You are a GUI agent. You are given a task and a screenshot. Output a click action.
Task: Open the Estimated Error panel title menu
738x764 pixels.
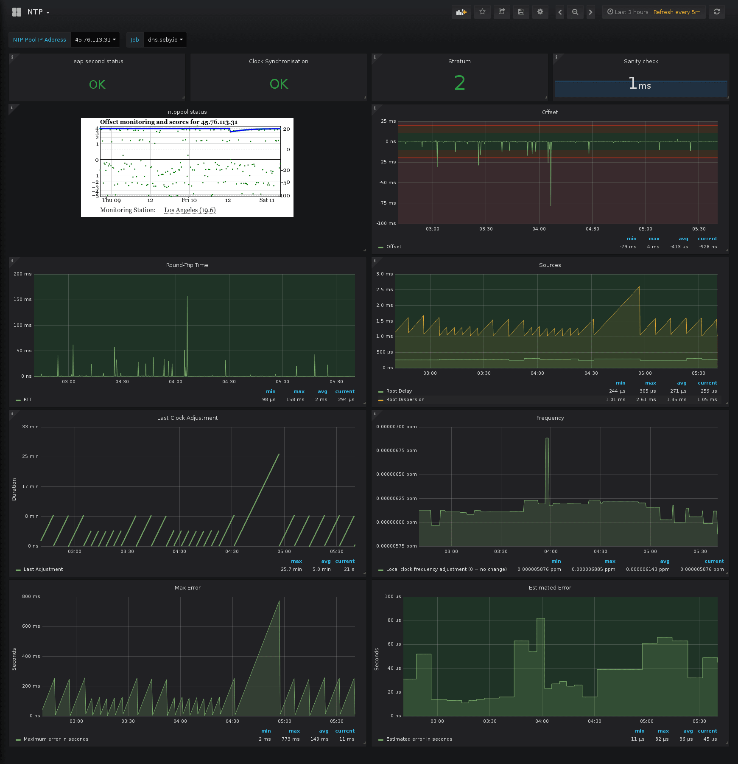coord(550,587)
